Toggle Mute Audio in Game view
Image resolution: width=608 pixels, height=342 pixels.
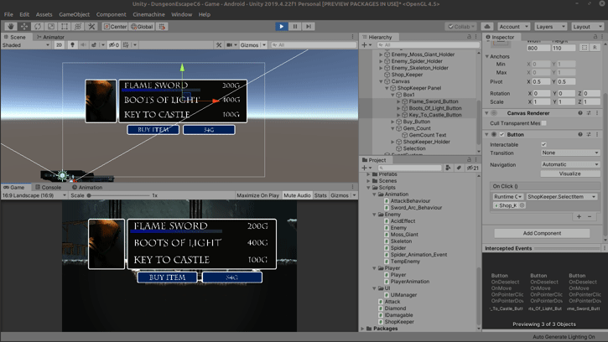click(x=297, y=195)
